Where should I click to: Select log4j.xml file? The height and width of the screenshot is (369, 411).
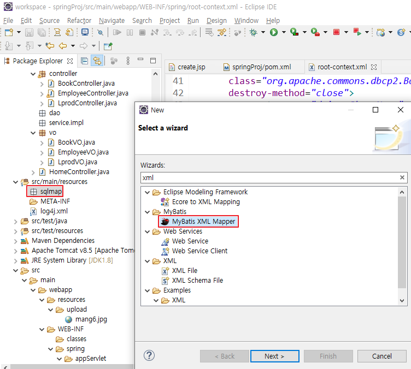49,211
